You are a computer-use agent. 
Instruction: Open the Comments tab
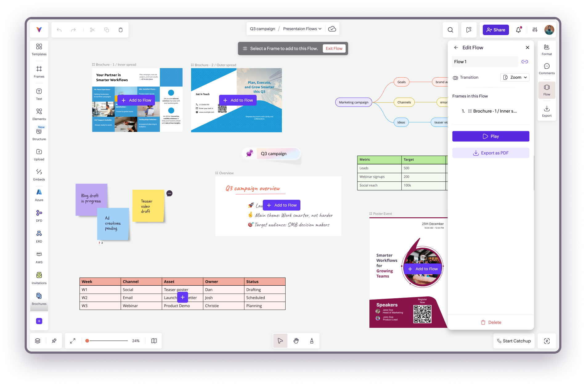coord(547,69)
